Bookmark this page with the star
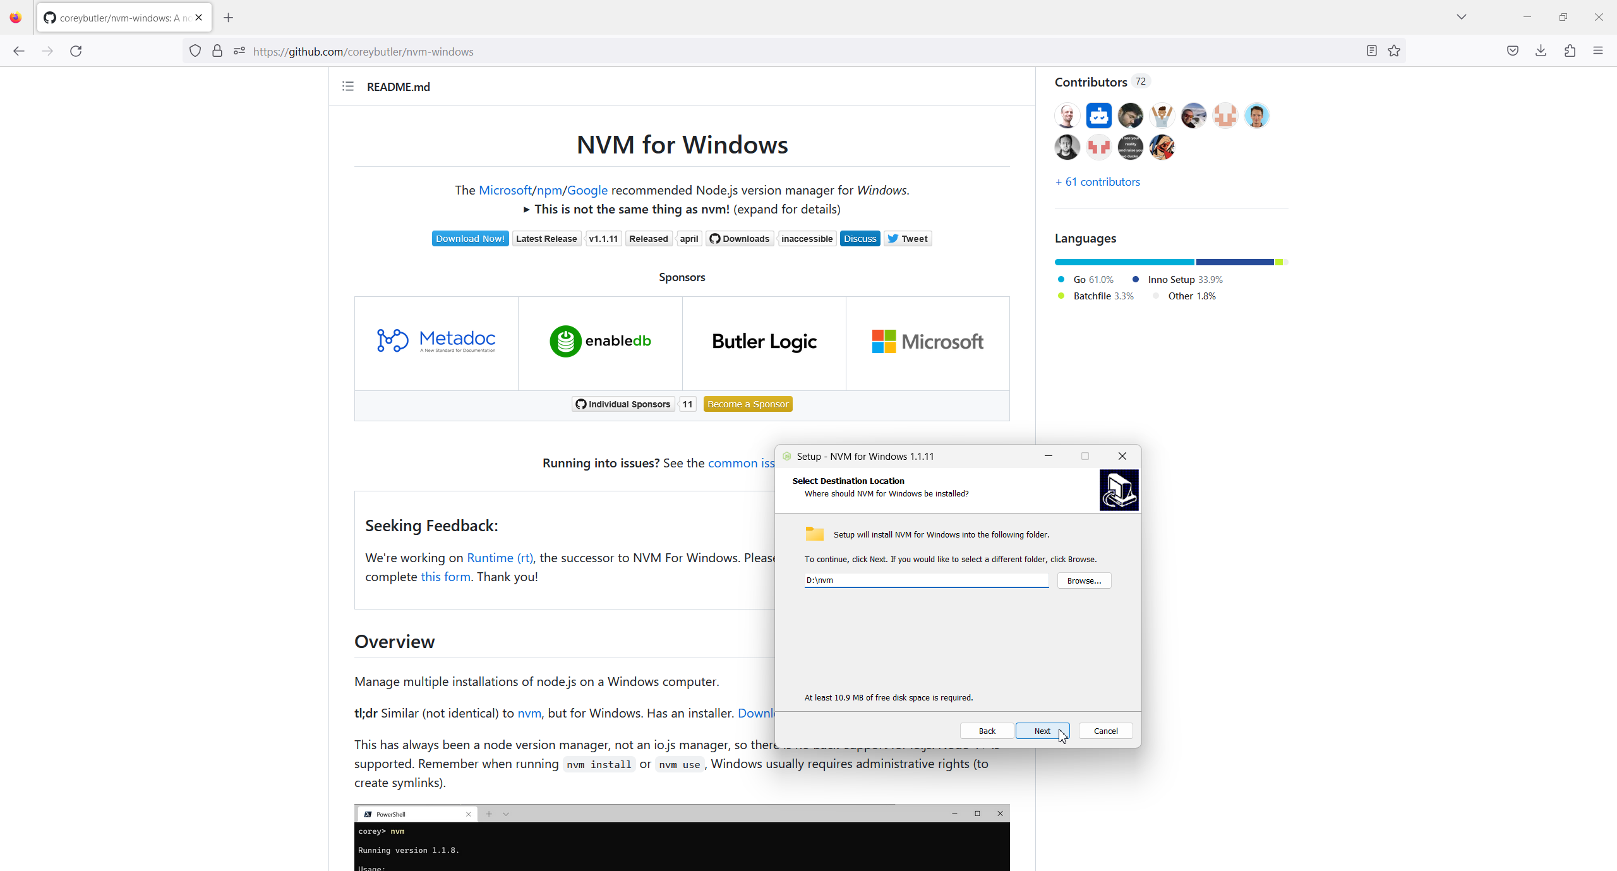1617x871 pixels. [x=1394, y=51]
